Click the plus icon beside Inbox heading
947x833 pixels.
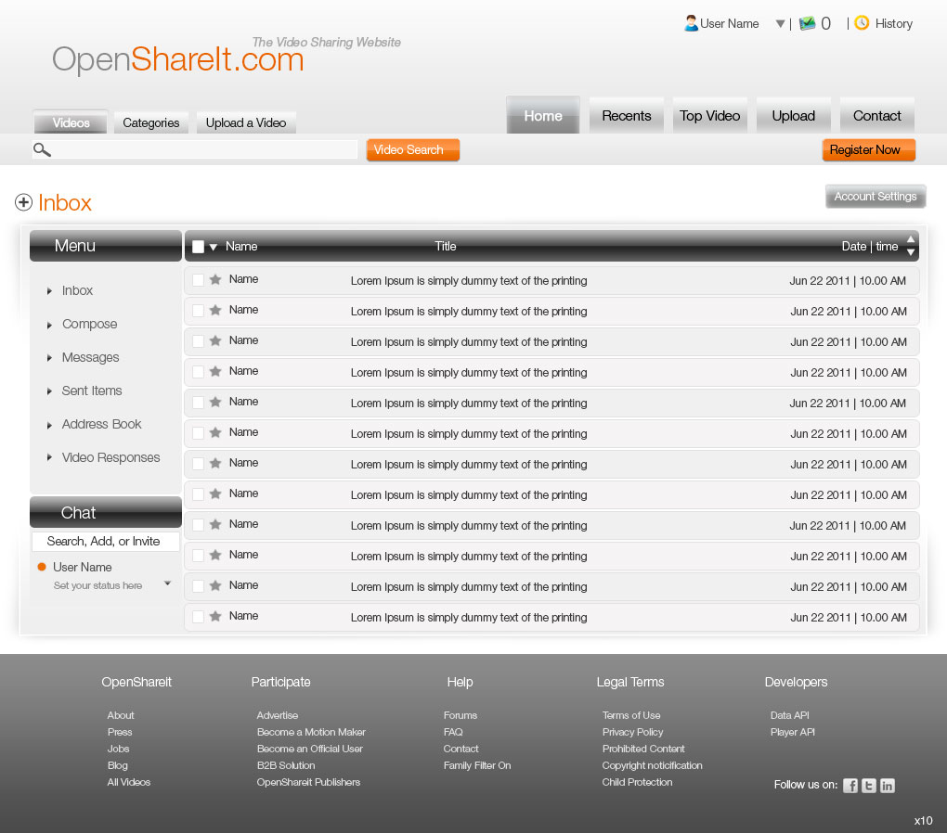tap(23, 202)
